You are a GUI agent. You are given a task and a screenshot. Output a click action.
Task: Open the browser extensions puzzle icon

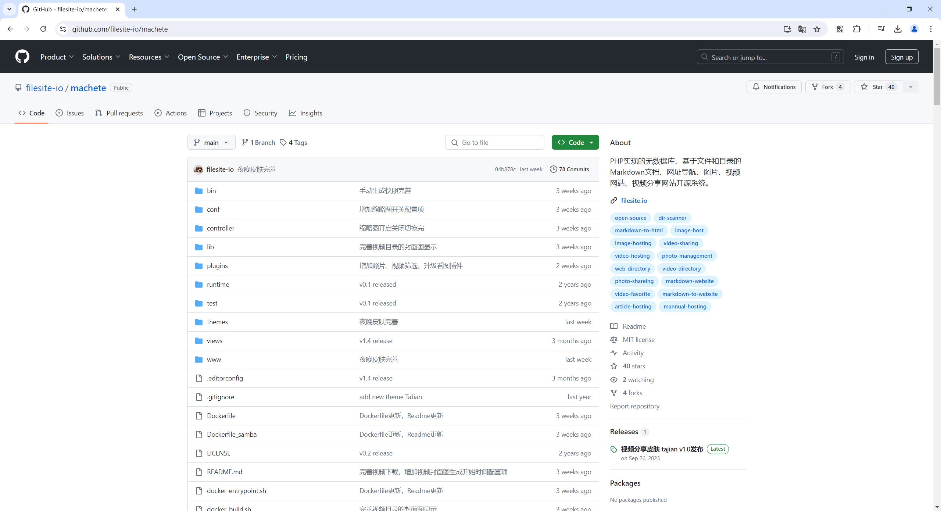click(857, 29)
